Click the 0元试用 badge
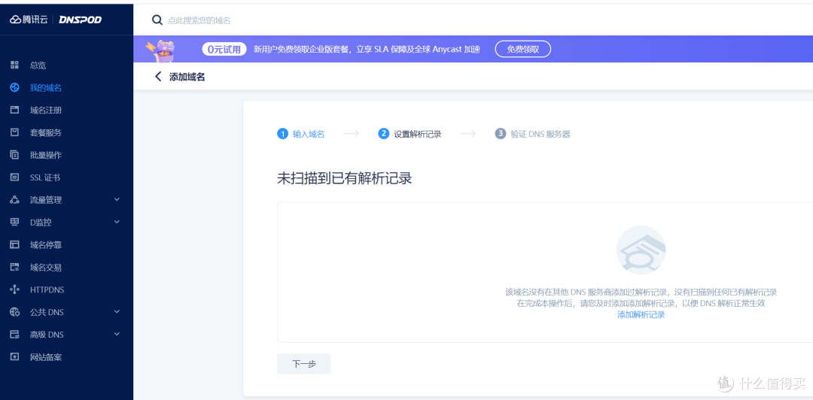Screen dimensions: 813x400 224,49
